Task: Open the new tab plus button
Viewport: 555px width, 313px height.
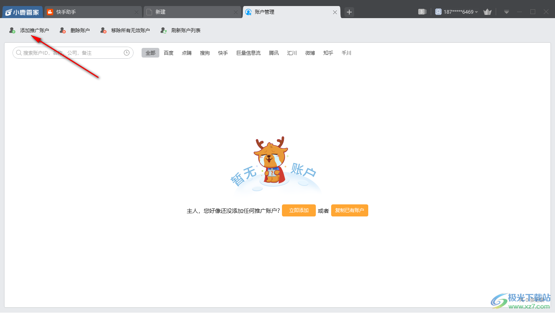Action: (x=349, y=12)
